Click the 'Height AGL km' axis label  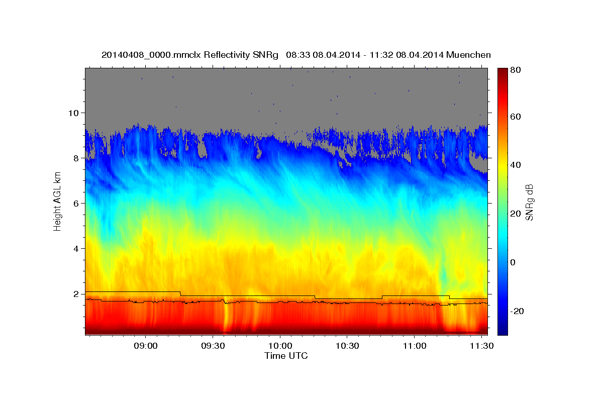[58, 202]
